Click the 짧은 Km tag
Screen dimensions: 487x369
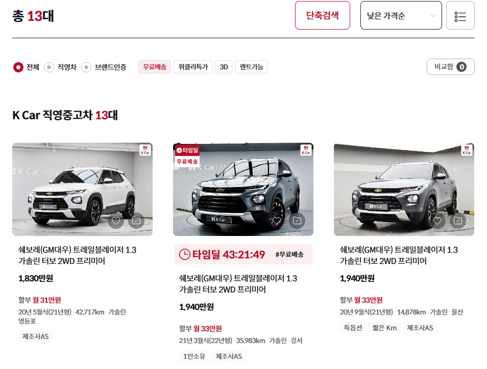[384, 328]
